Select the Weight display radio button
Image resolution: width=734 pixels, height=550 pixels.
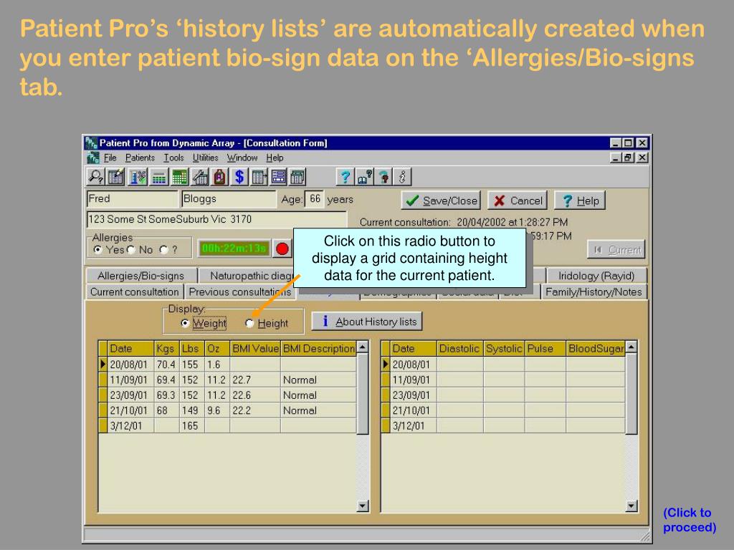click(x=185, y=323)
